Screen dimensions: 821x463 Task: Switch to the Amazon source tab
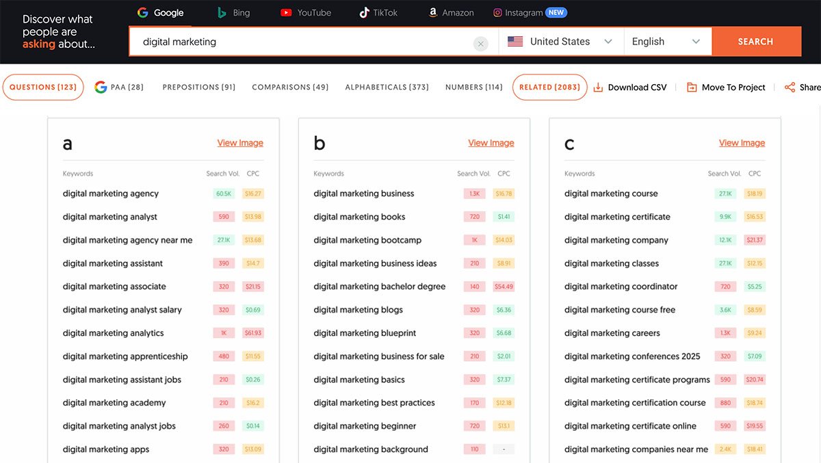(x=451, y=13)
